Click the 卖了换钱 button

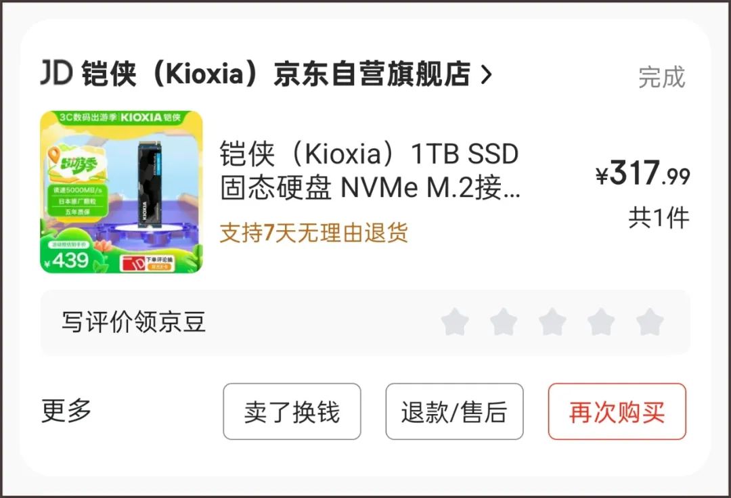pos(292,411)
